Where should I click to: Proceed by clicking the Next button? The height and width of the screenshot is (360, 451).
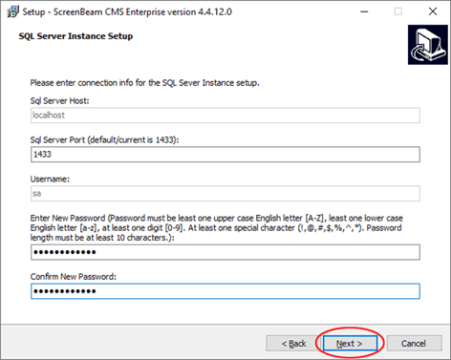pos(350,344)
